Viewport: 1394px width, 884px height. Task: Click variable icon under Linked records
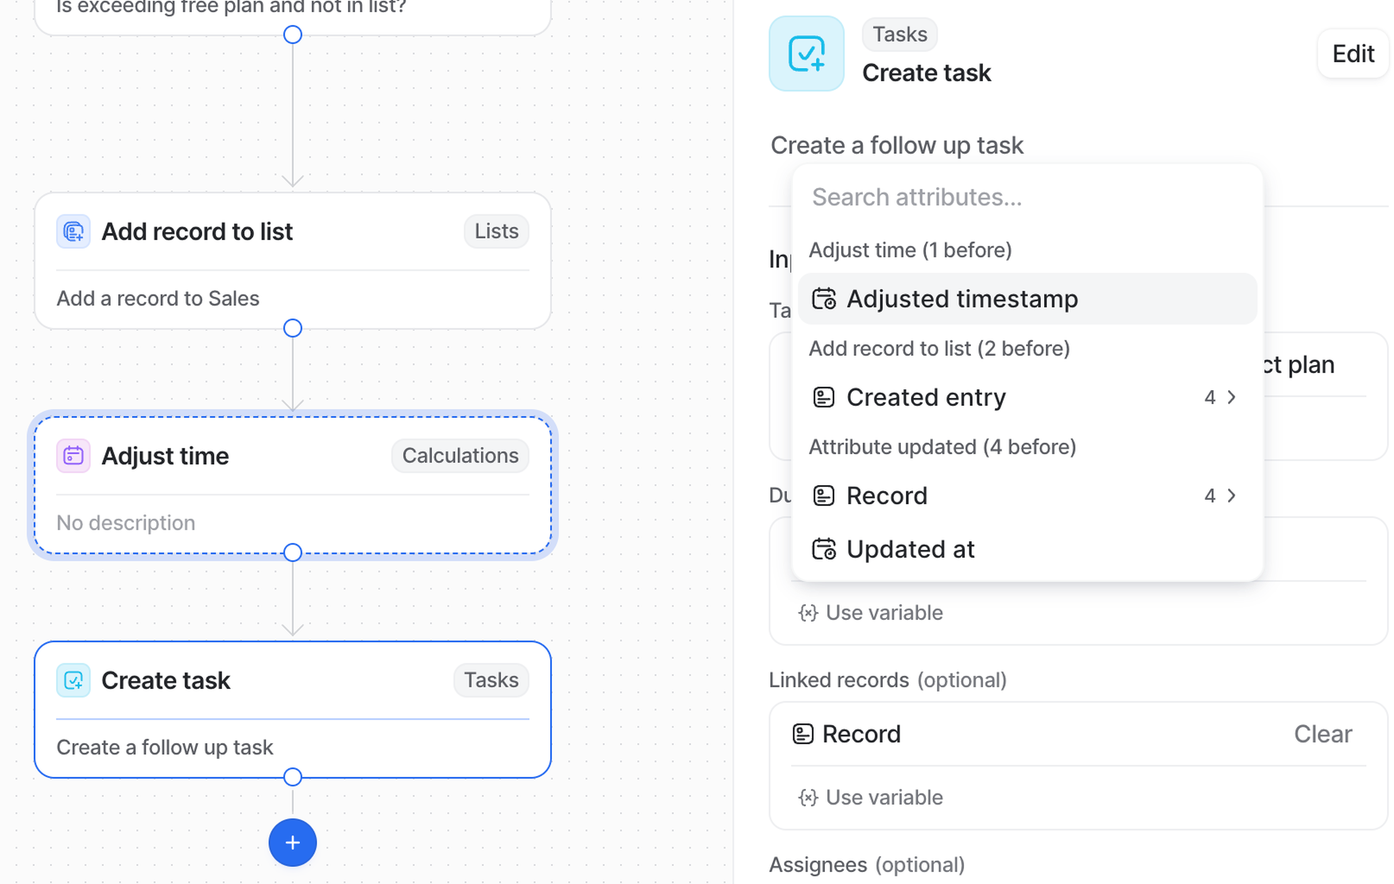(808, 798)
